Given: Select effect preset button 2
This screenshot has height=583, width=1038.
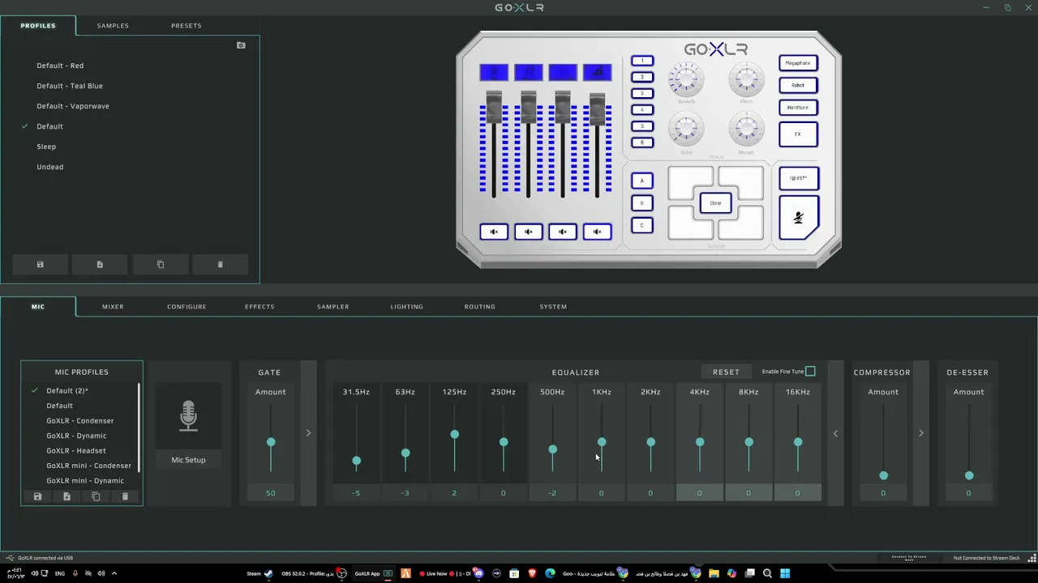Looking at the screenshot, I should (642, 77).
